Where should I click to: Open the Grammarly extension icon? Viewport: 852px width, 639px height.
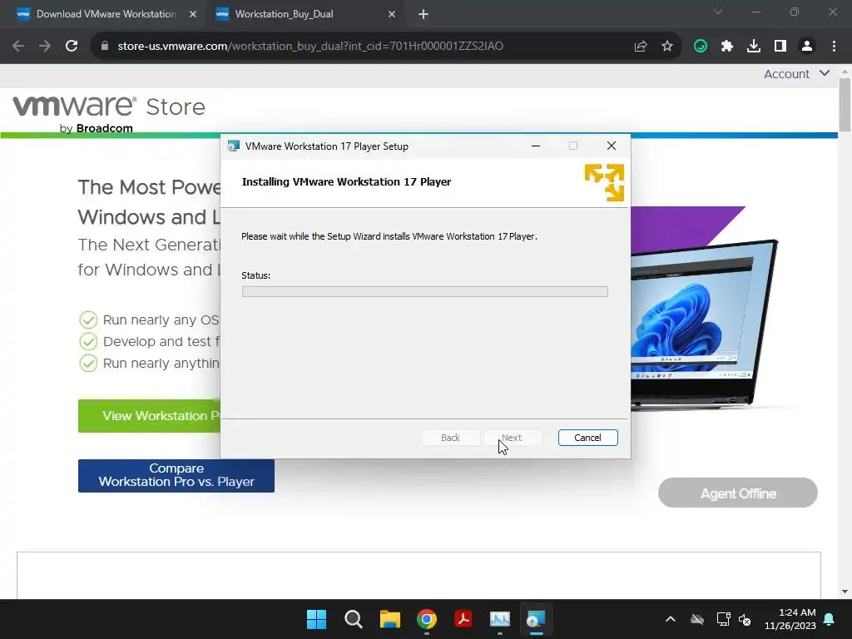[x=701, y=47]
